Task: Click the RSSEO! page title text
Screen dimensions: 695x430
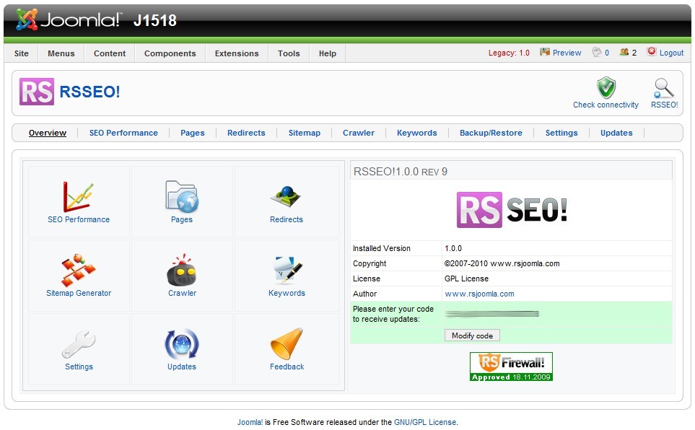Action: click(x=89, y=92)
